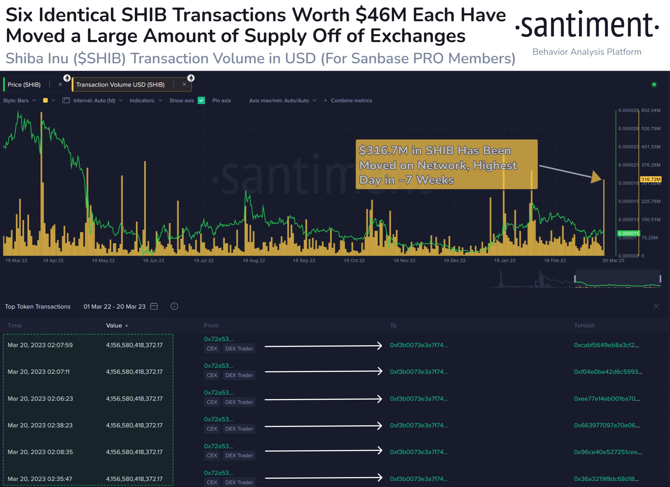Click the interval chart icon
This screenshot has height=487, width=670.
[66, 100]
